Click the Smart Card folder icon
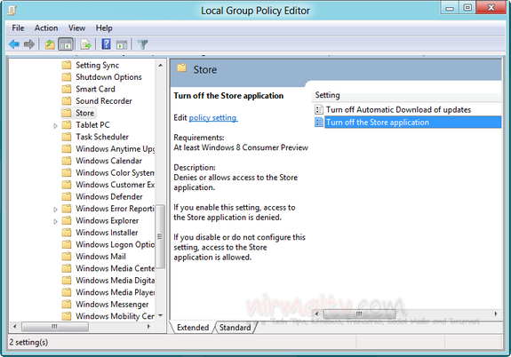This screenshot has height=357, width=511. 67,89
